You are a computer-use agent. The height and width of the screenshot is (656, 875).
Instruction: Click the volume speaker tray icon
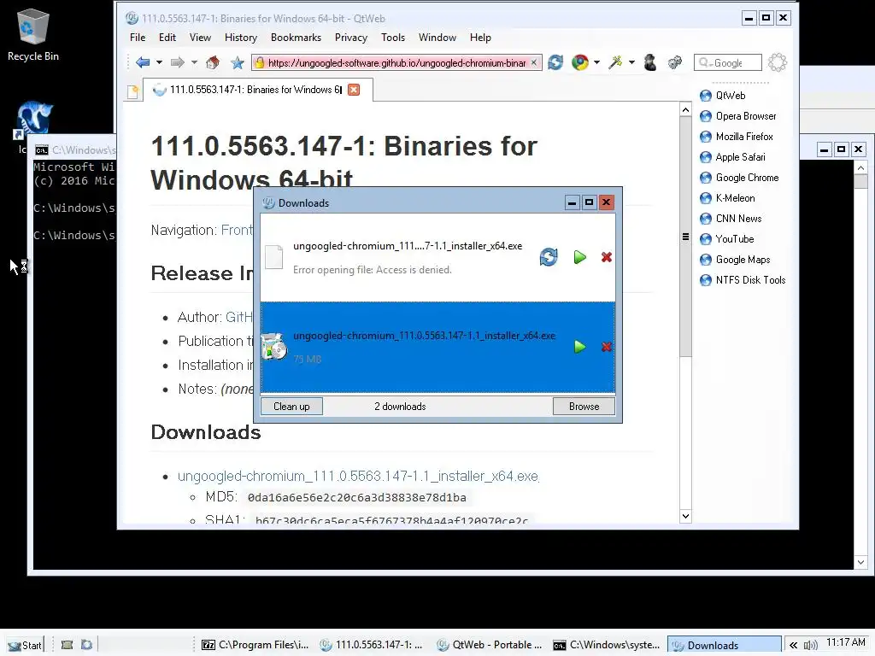coord(810,646)
